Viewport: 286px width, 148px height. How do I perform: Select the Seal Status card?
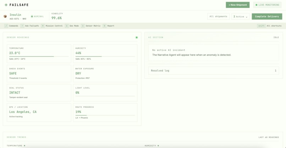pyautogui.click(x=39, y=93)
